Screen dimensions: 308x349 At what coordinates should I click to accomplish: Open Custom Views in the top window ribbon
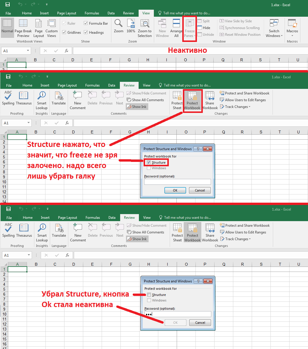click(x=52, y=28)
